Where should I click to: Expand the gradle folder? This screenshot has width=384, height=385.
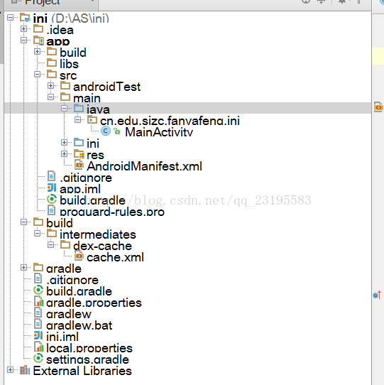tap(24, 267)
